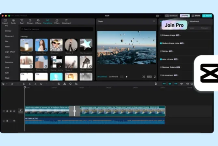
Task: Expand the Relight options arrow
Action: (x=173, y=51)
